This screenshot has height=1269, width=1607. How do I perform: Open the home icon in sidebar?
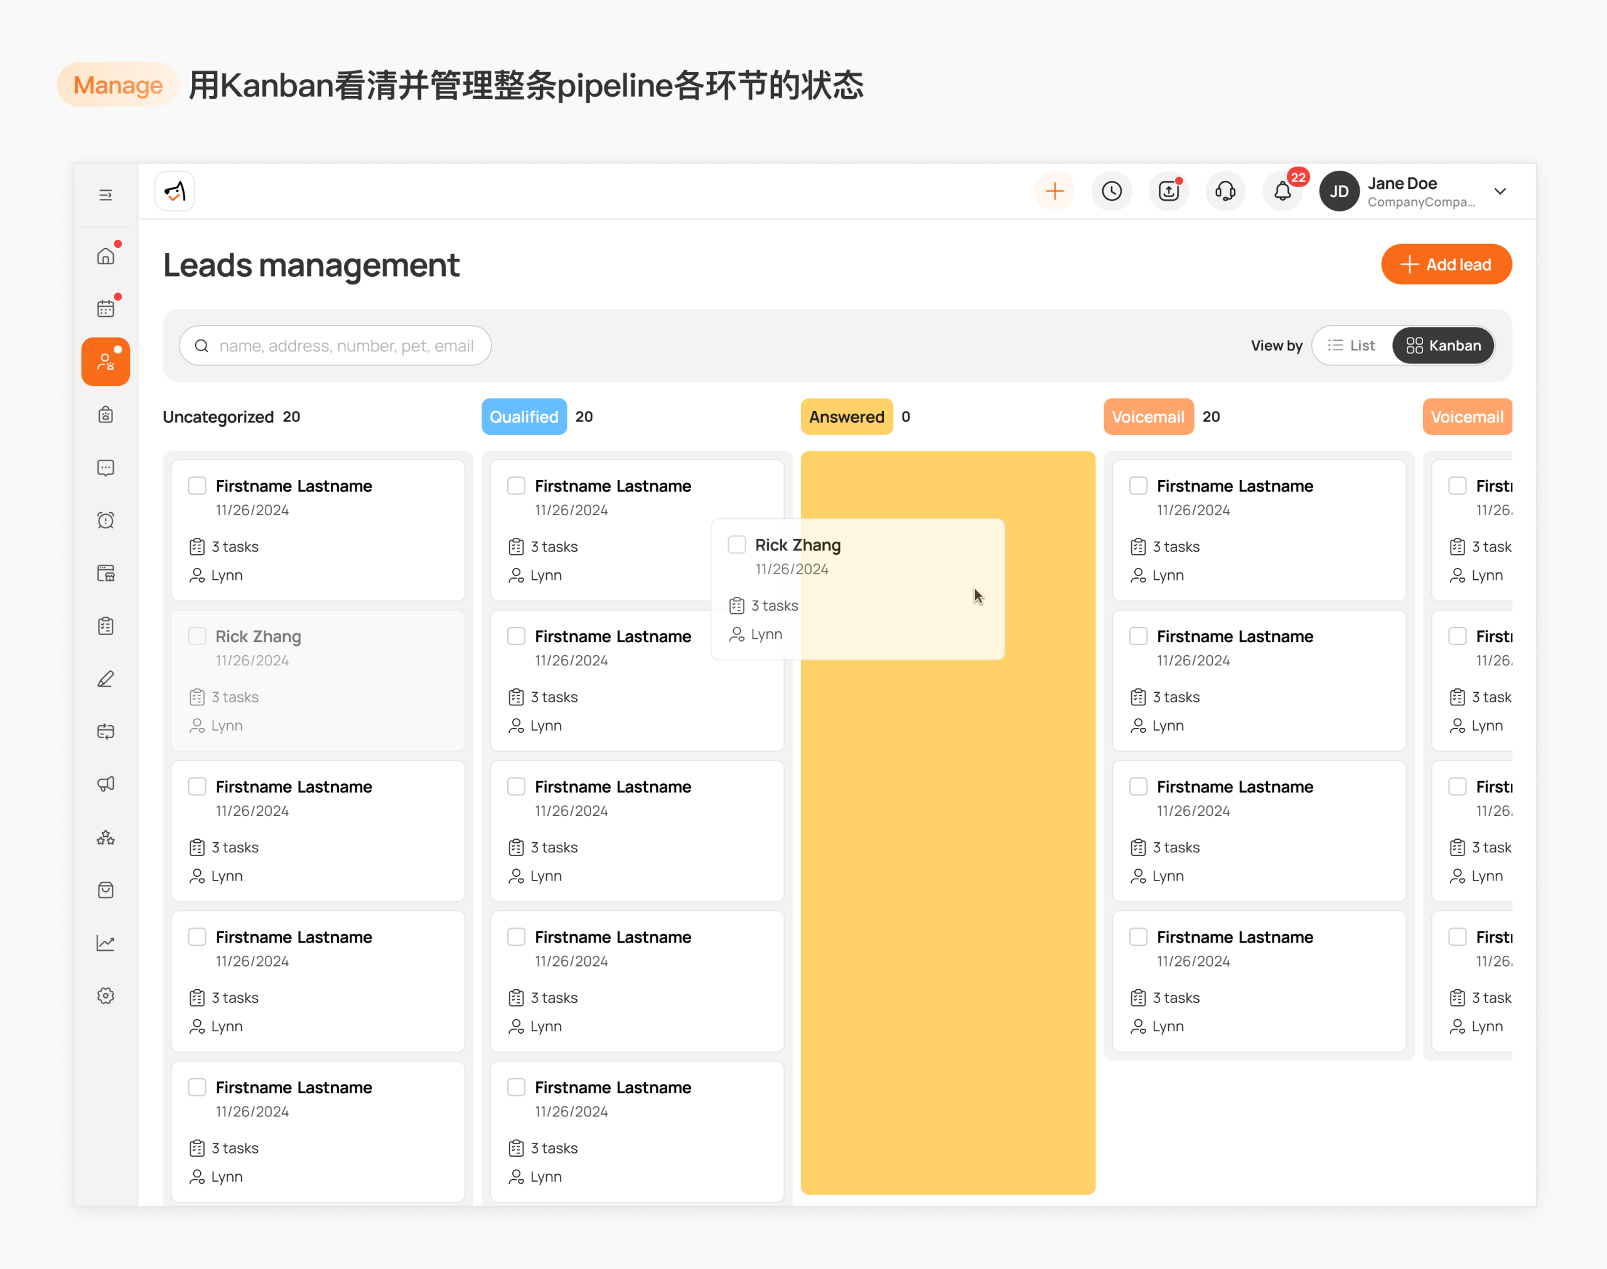105,255
